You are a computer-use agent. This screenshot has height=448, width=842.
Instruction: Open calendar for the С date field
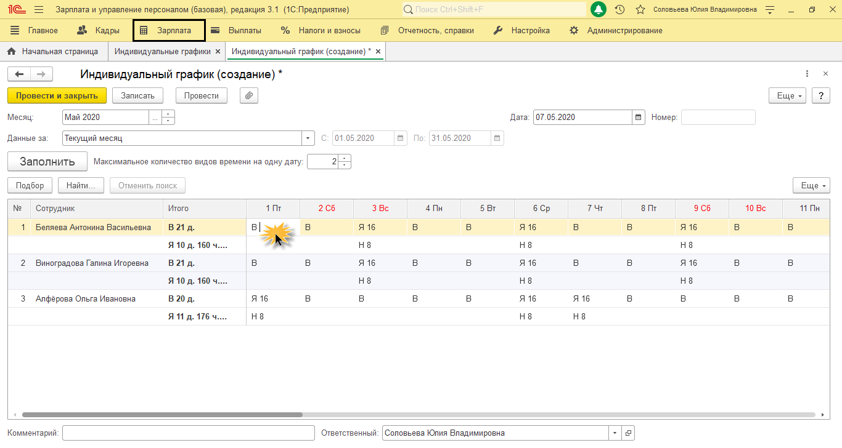click(401, 138)
